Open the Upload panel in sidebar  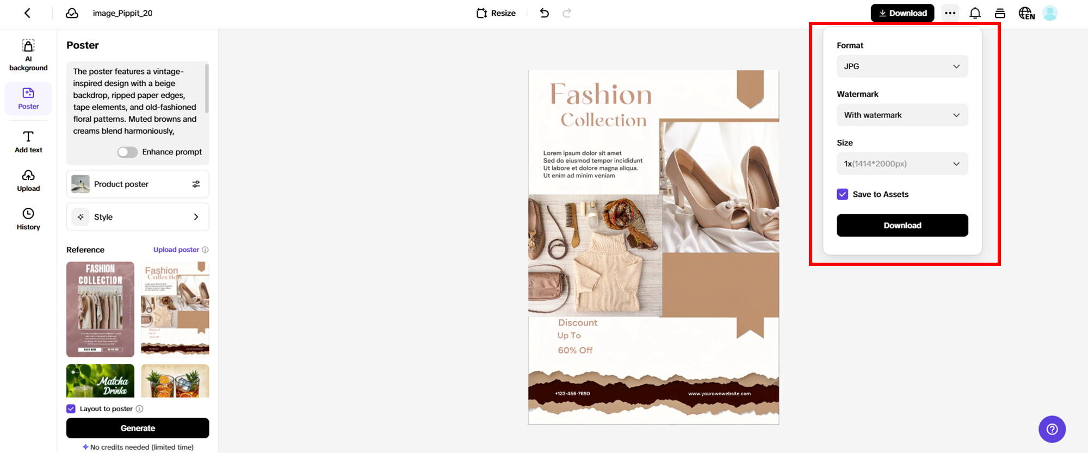pos(28,181)
